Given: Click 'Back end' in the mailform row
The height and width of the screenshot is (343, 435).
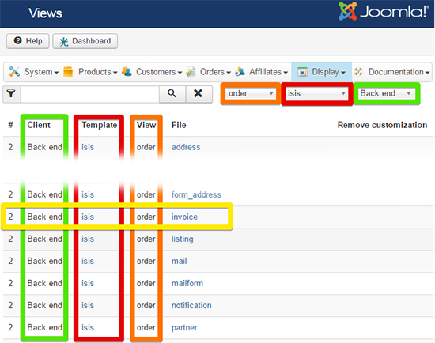Looking at the screenshot, I should click(x=44, y=283).
